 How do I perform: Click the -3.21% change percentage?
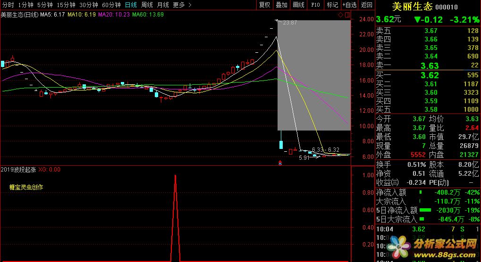click(464, 20)
